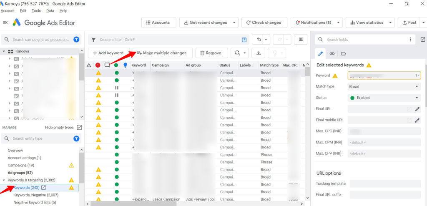Select Keywords (243) entry
The height and width of the screenshot is (206, 427).
coord(26,188)
